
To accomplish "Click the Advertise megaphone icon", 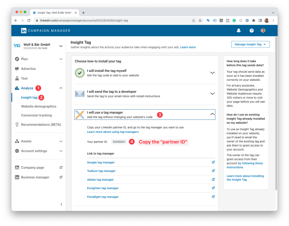I will 17,69.
